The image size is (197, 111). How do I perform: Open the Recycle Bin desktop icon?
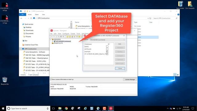coord(5,81)
